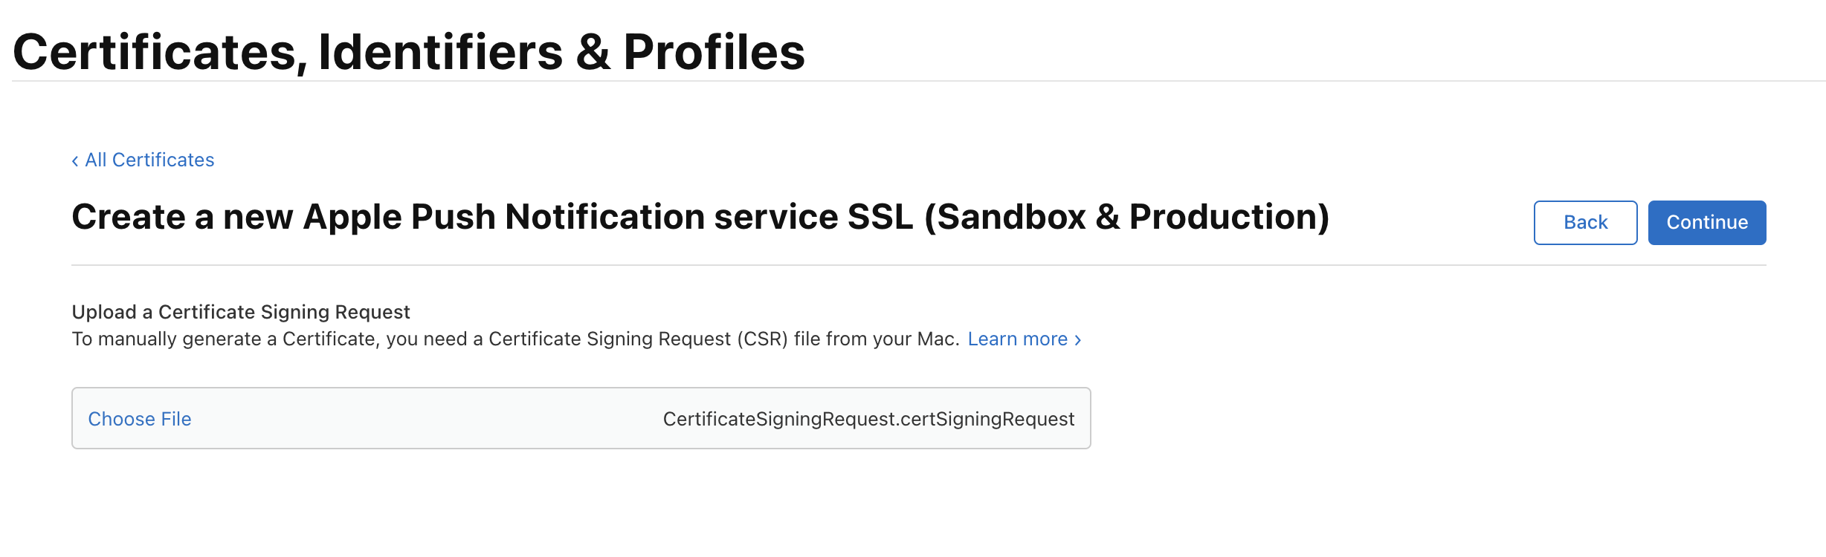Click the Create a new Apple Push Notification heading
Image resolution: width=1826 pixels, height=557 pixels.
click(x=700, y=217)
